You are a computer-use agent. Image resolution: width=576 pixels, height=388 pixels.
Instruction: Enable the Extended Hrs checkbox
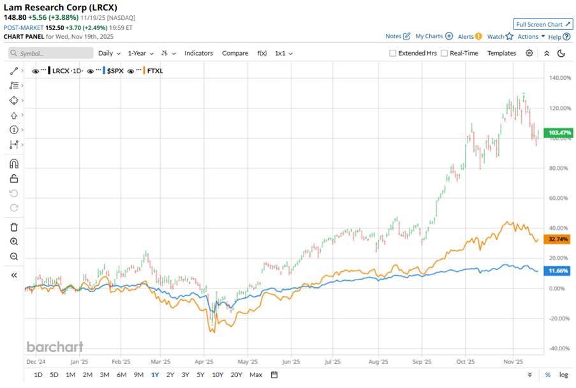click(394, 54)
